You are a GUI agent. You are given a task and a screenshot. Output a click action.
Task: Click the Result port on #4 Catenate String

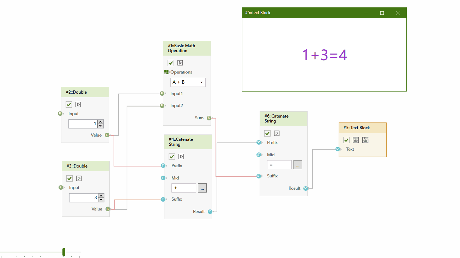coord(210,212)
